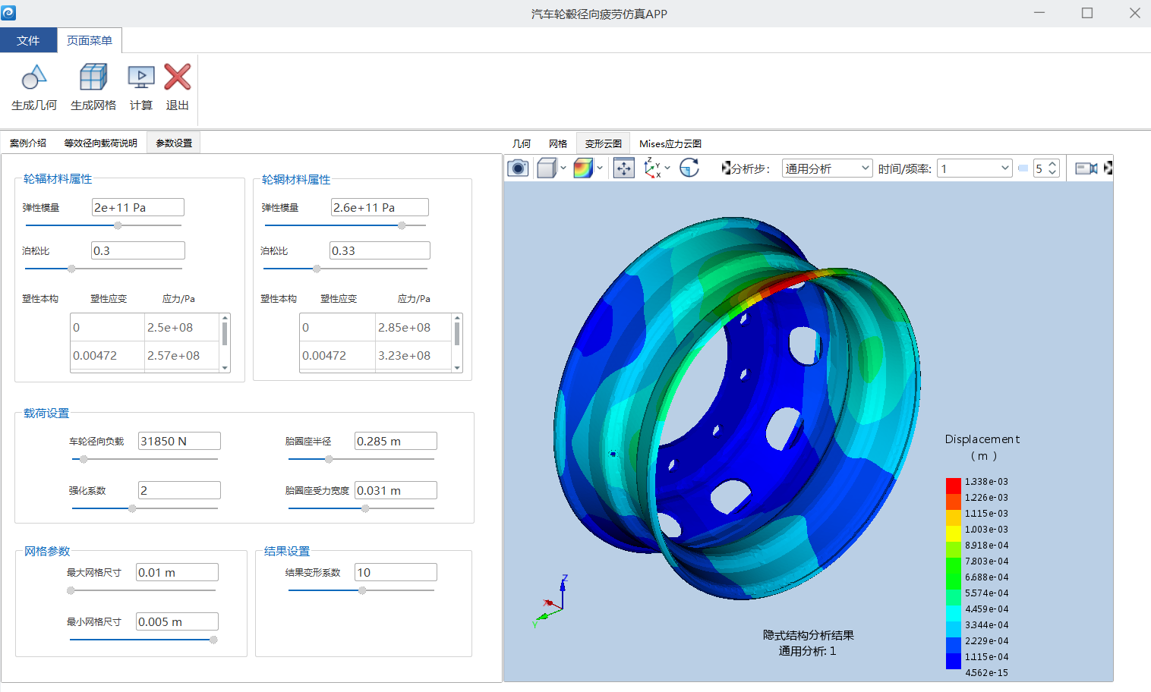Click 最小网格尺寸 field 0.005 m
The image size is (1151, 692).
[177, 621]
